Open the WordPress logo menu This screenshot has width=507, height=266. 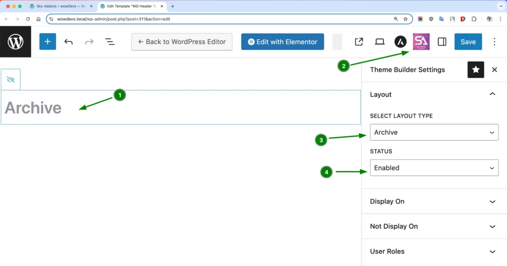pyautogui.click(x=15, y=42)
